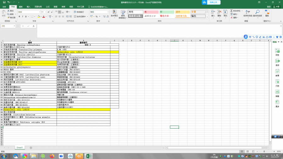Viewport: 283px width, 159px height.
Task: Click the 拖拽上传 upload button
Action: (x=211, y=2)
